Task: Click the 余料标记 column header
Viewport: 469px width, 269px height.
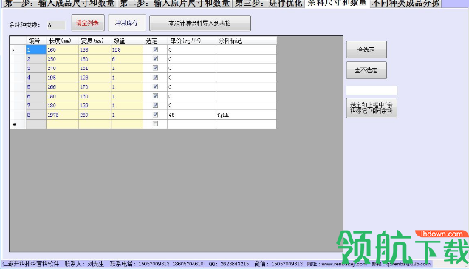Action: [x=246, y=41]
